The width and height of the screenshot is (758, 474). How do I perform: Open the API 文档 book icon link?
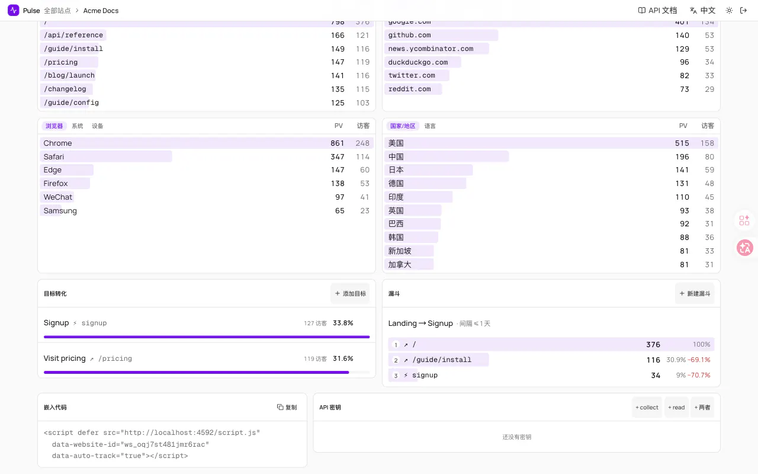(657, 10)
